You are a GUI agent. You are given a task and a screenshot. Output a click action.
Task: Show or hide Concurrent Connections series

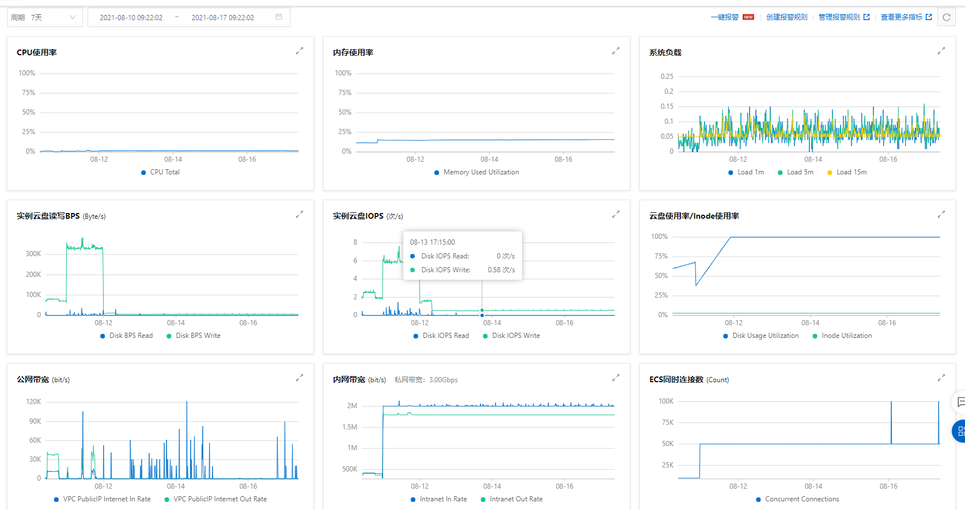[x=798, y=499]
